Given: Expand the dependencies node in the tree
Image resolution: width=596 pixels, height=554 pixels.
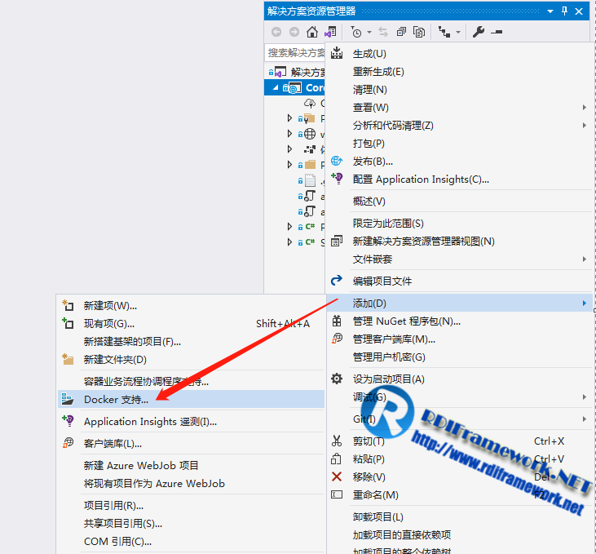Looking at the screenshot, I should (289, 148).
